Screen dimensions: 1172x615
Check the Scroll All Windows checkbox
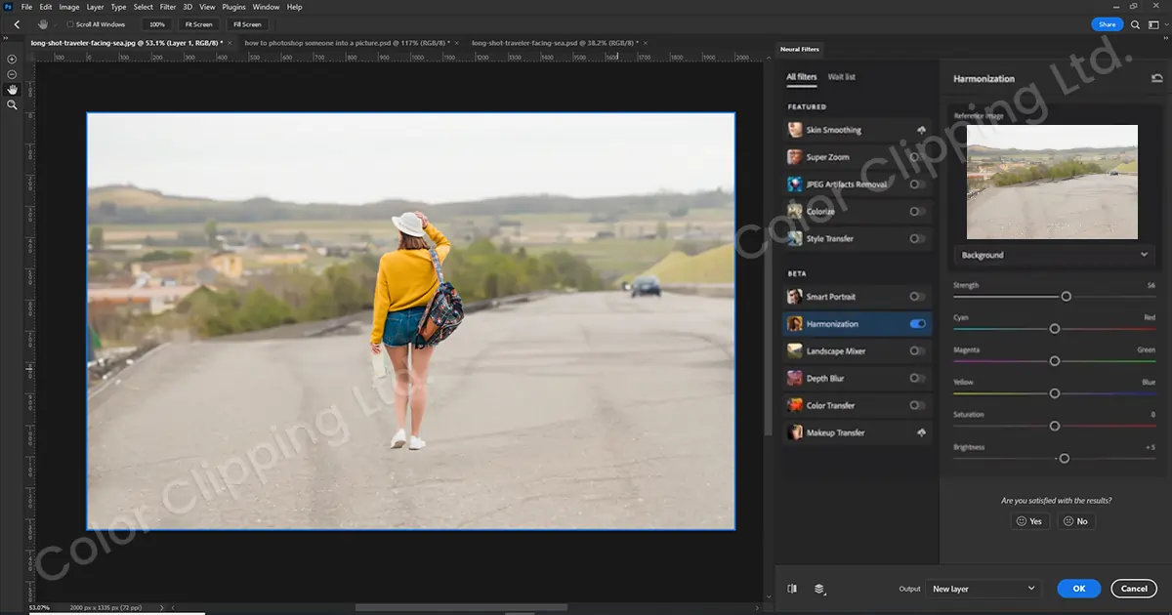coord(70,24)
